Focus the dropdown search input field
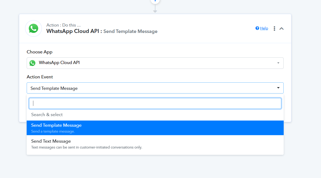Screen dimensions: 321x178 (x=155, y=103)
